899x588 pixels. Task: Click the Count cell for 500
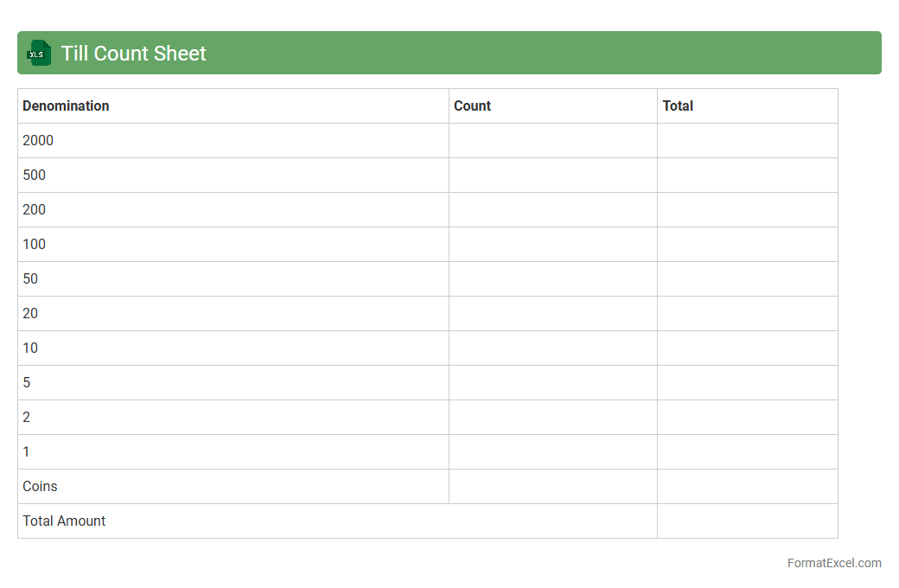[x=552, y=175]
